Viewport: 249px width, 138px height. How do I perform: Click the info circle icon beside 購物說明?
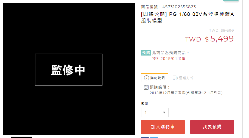(x=146, y=78)
